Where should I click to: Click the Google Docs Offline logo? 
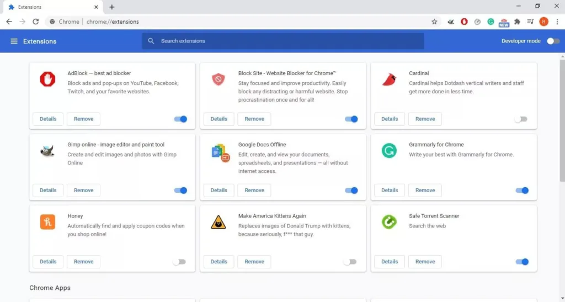(220, 153)
